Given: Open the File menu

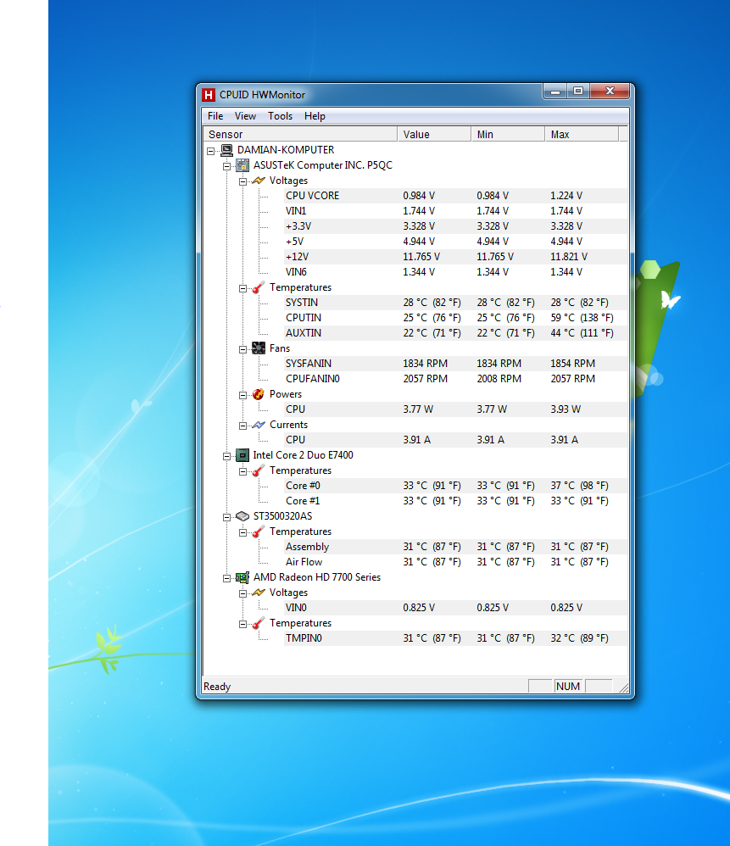Looking at the screenshot, I should [215, 116].
